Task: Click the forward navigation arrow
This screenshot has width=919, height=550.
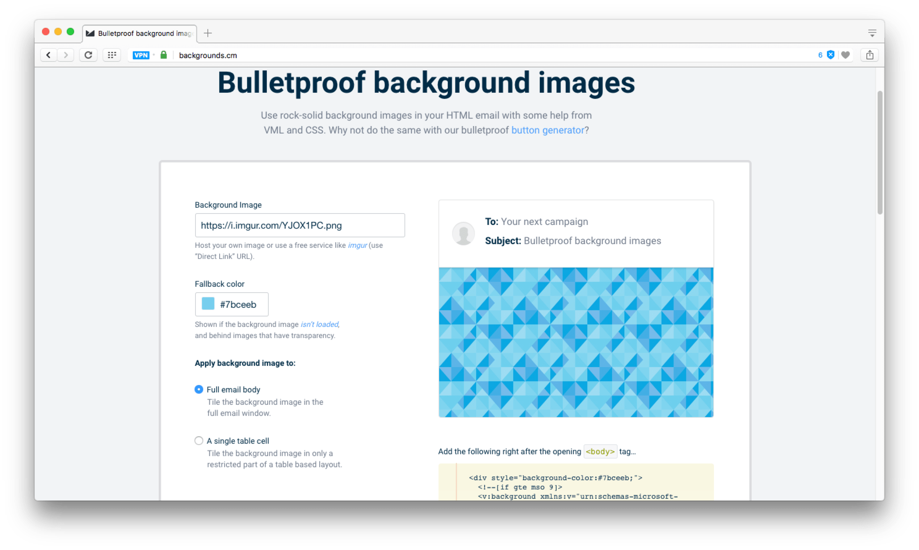Action: [x=66, y=55]
